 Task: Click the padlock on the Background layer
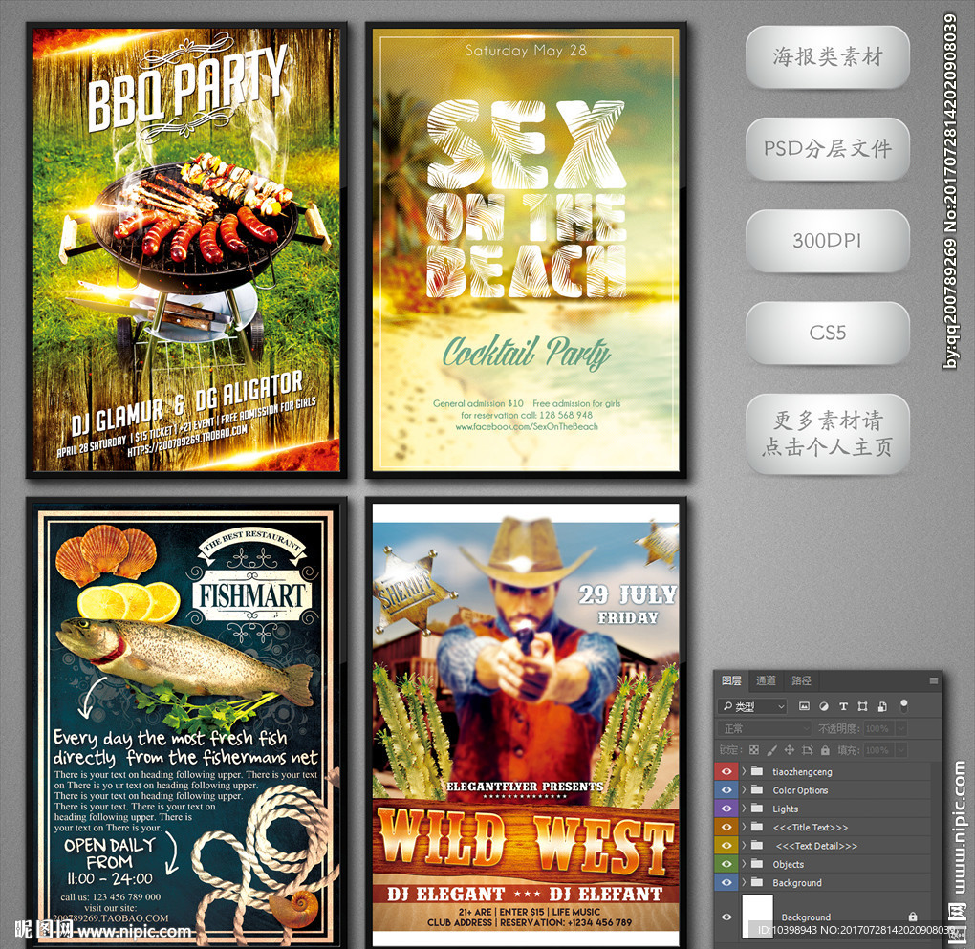(912, 917)
